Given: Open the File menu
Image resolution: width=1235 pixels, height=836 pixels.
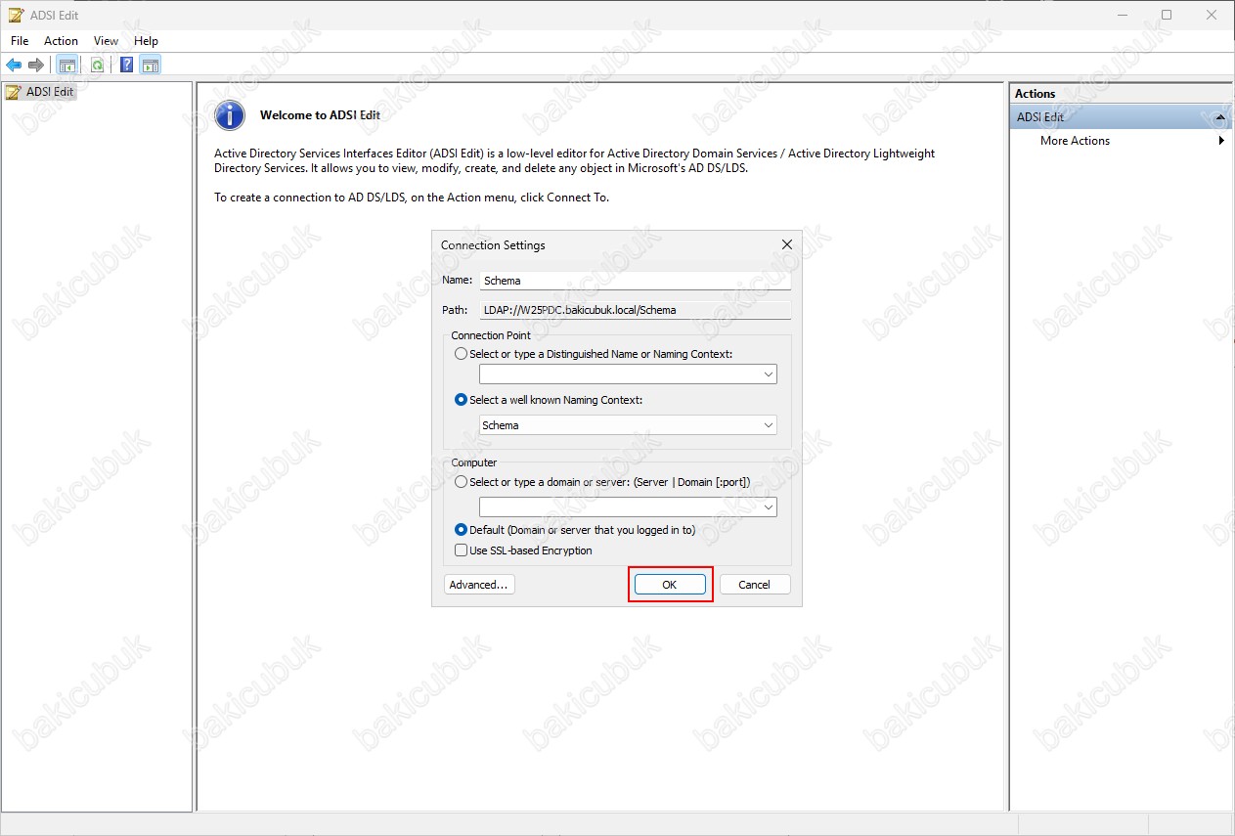Looking at the screenshot, I should pyautogui.click(x=20, y=41).
